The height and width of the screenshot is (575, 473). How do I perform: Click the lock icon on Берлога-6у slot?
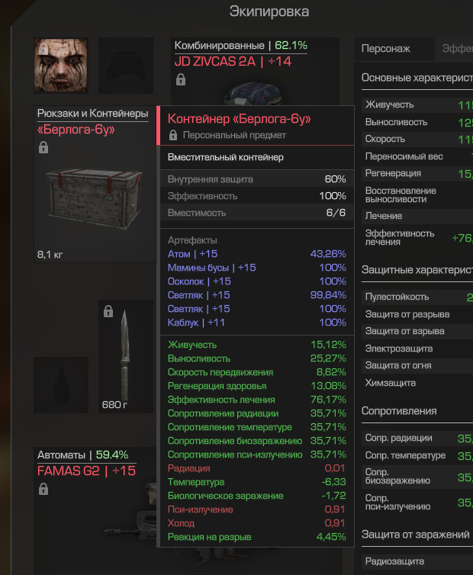(43, 147)
